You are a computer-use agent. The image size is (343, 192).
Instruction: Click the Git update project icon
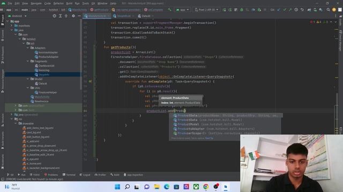click(x=279, y=10)
